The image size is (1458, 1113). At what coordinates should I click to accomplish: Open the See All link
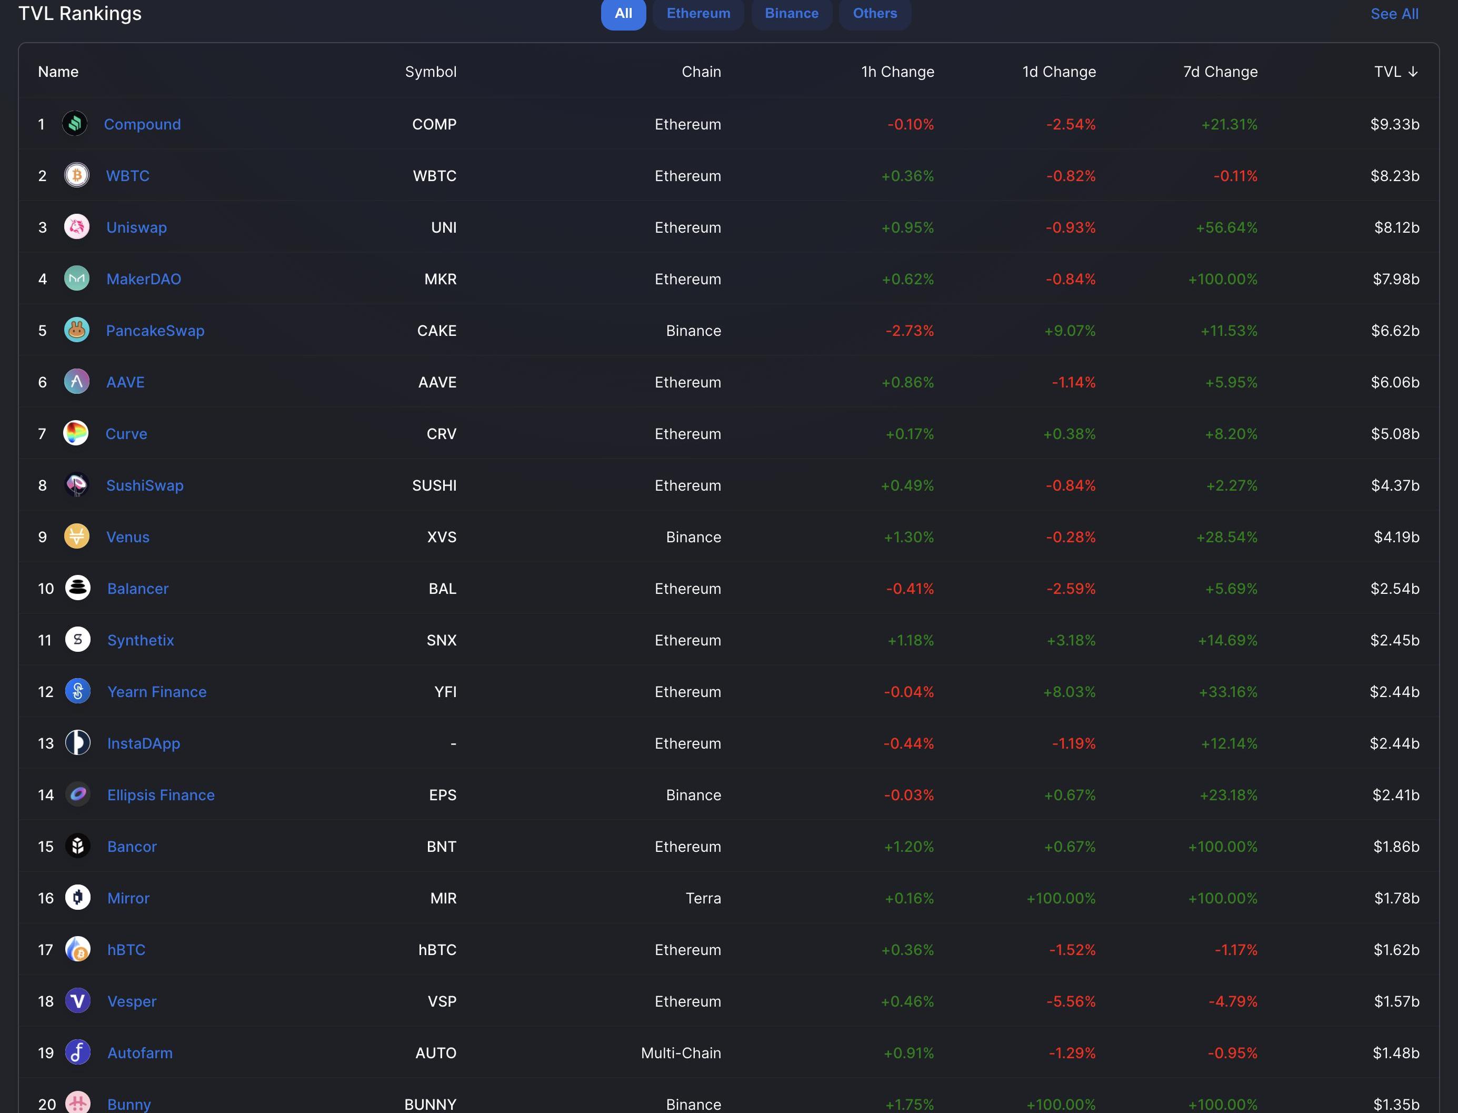pos(1394,14)
